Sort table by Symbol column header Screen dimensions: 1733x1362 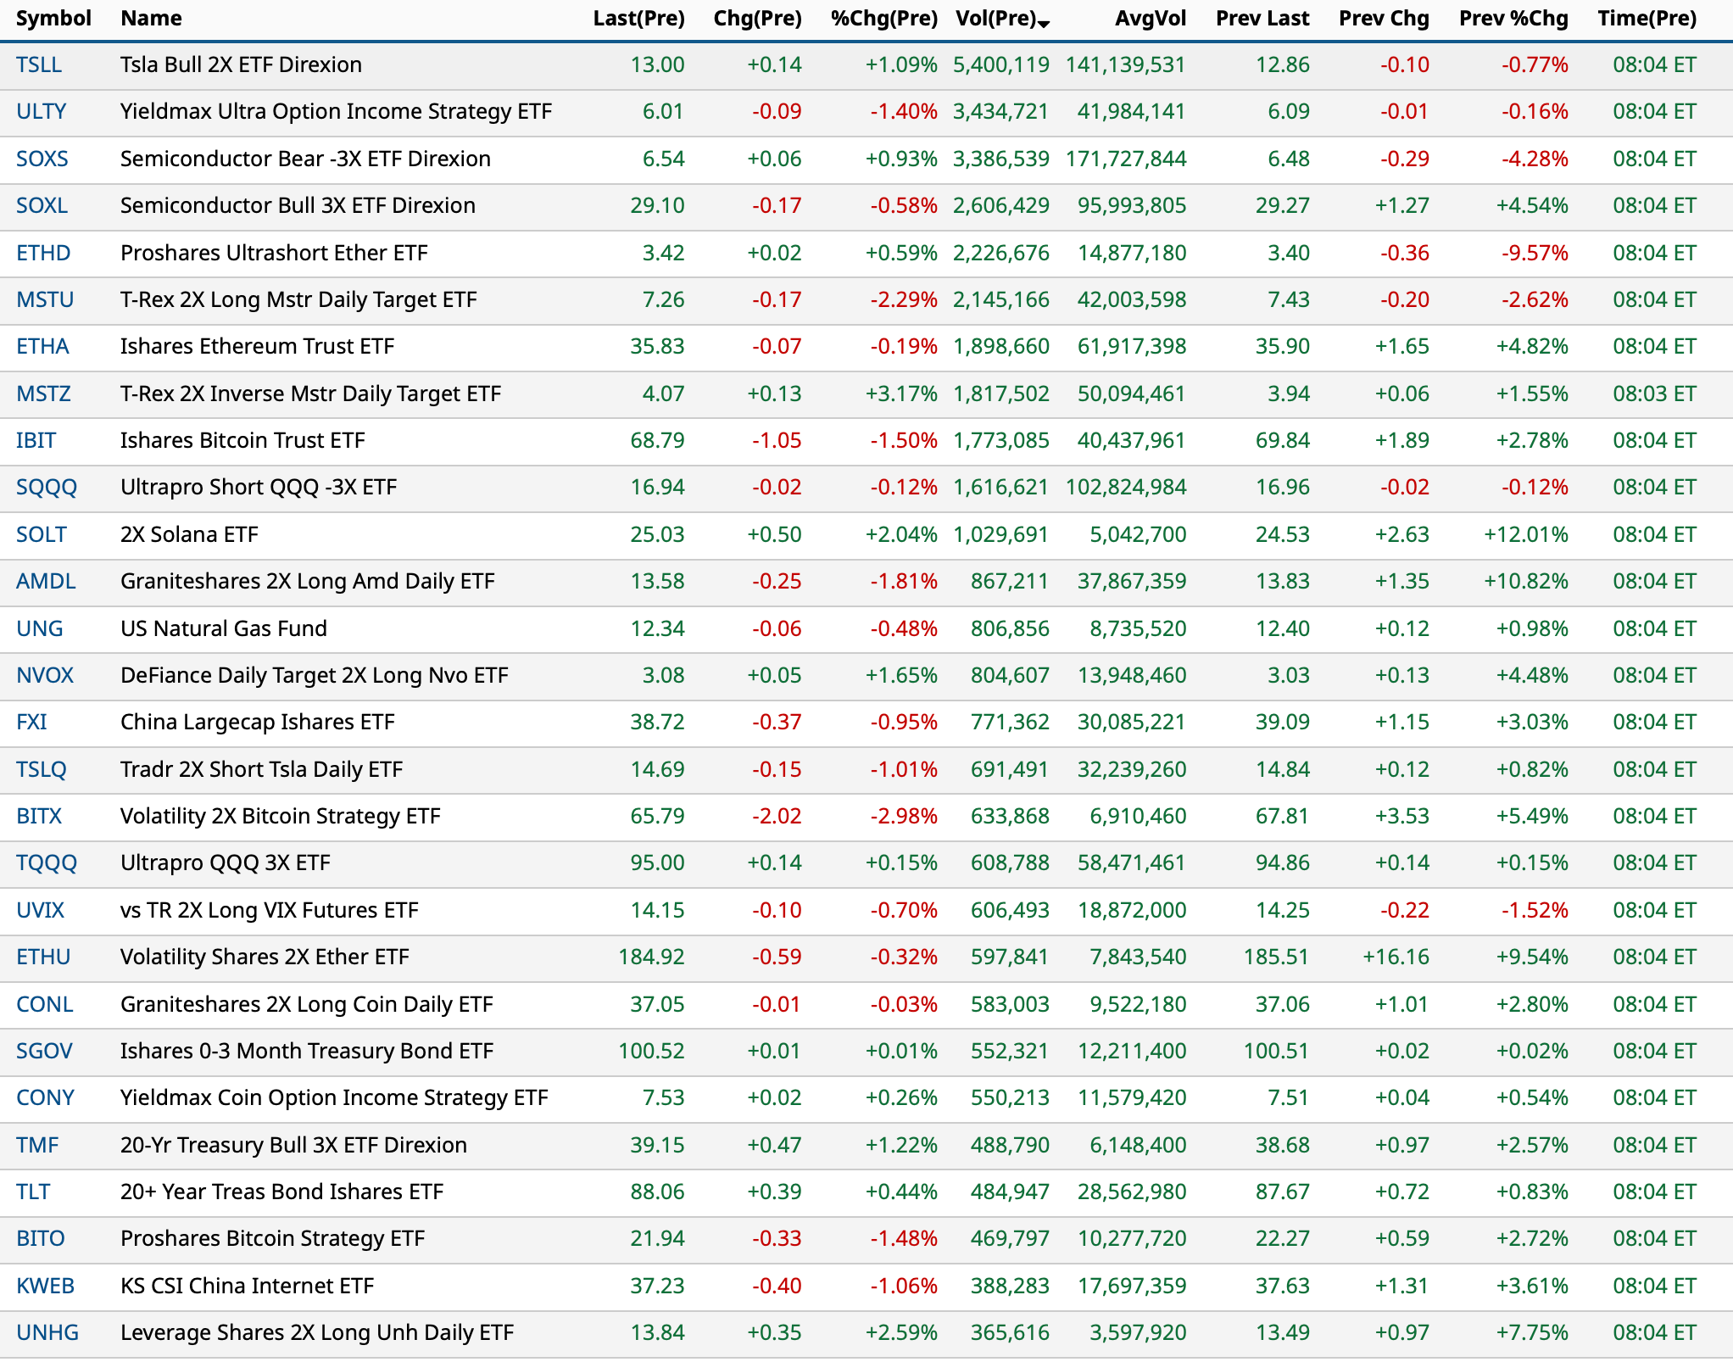pos(53,19)
